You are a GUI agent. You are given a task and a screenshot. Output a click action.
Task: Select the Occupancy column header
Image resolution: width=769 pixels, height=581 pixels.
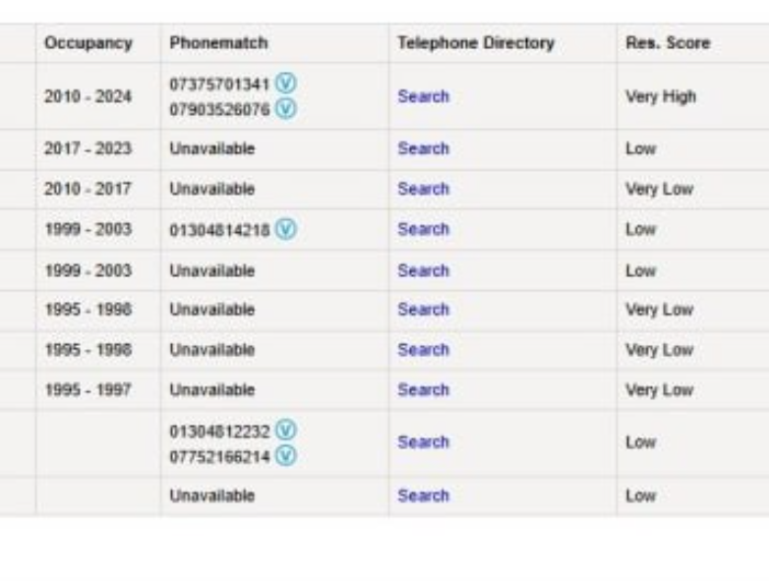tap(89, 43)
